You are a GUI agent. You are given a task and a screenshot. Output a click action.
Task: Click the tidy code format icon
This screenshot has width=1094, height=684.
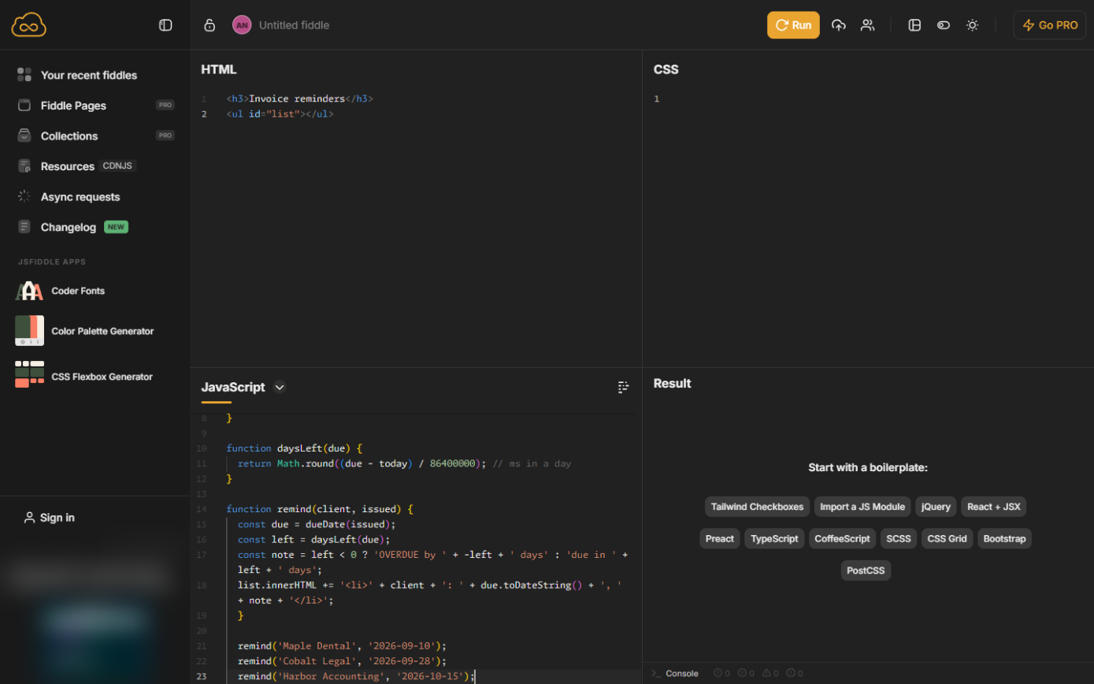[624, 387]
